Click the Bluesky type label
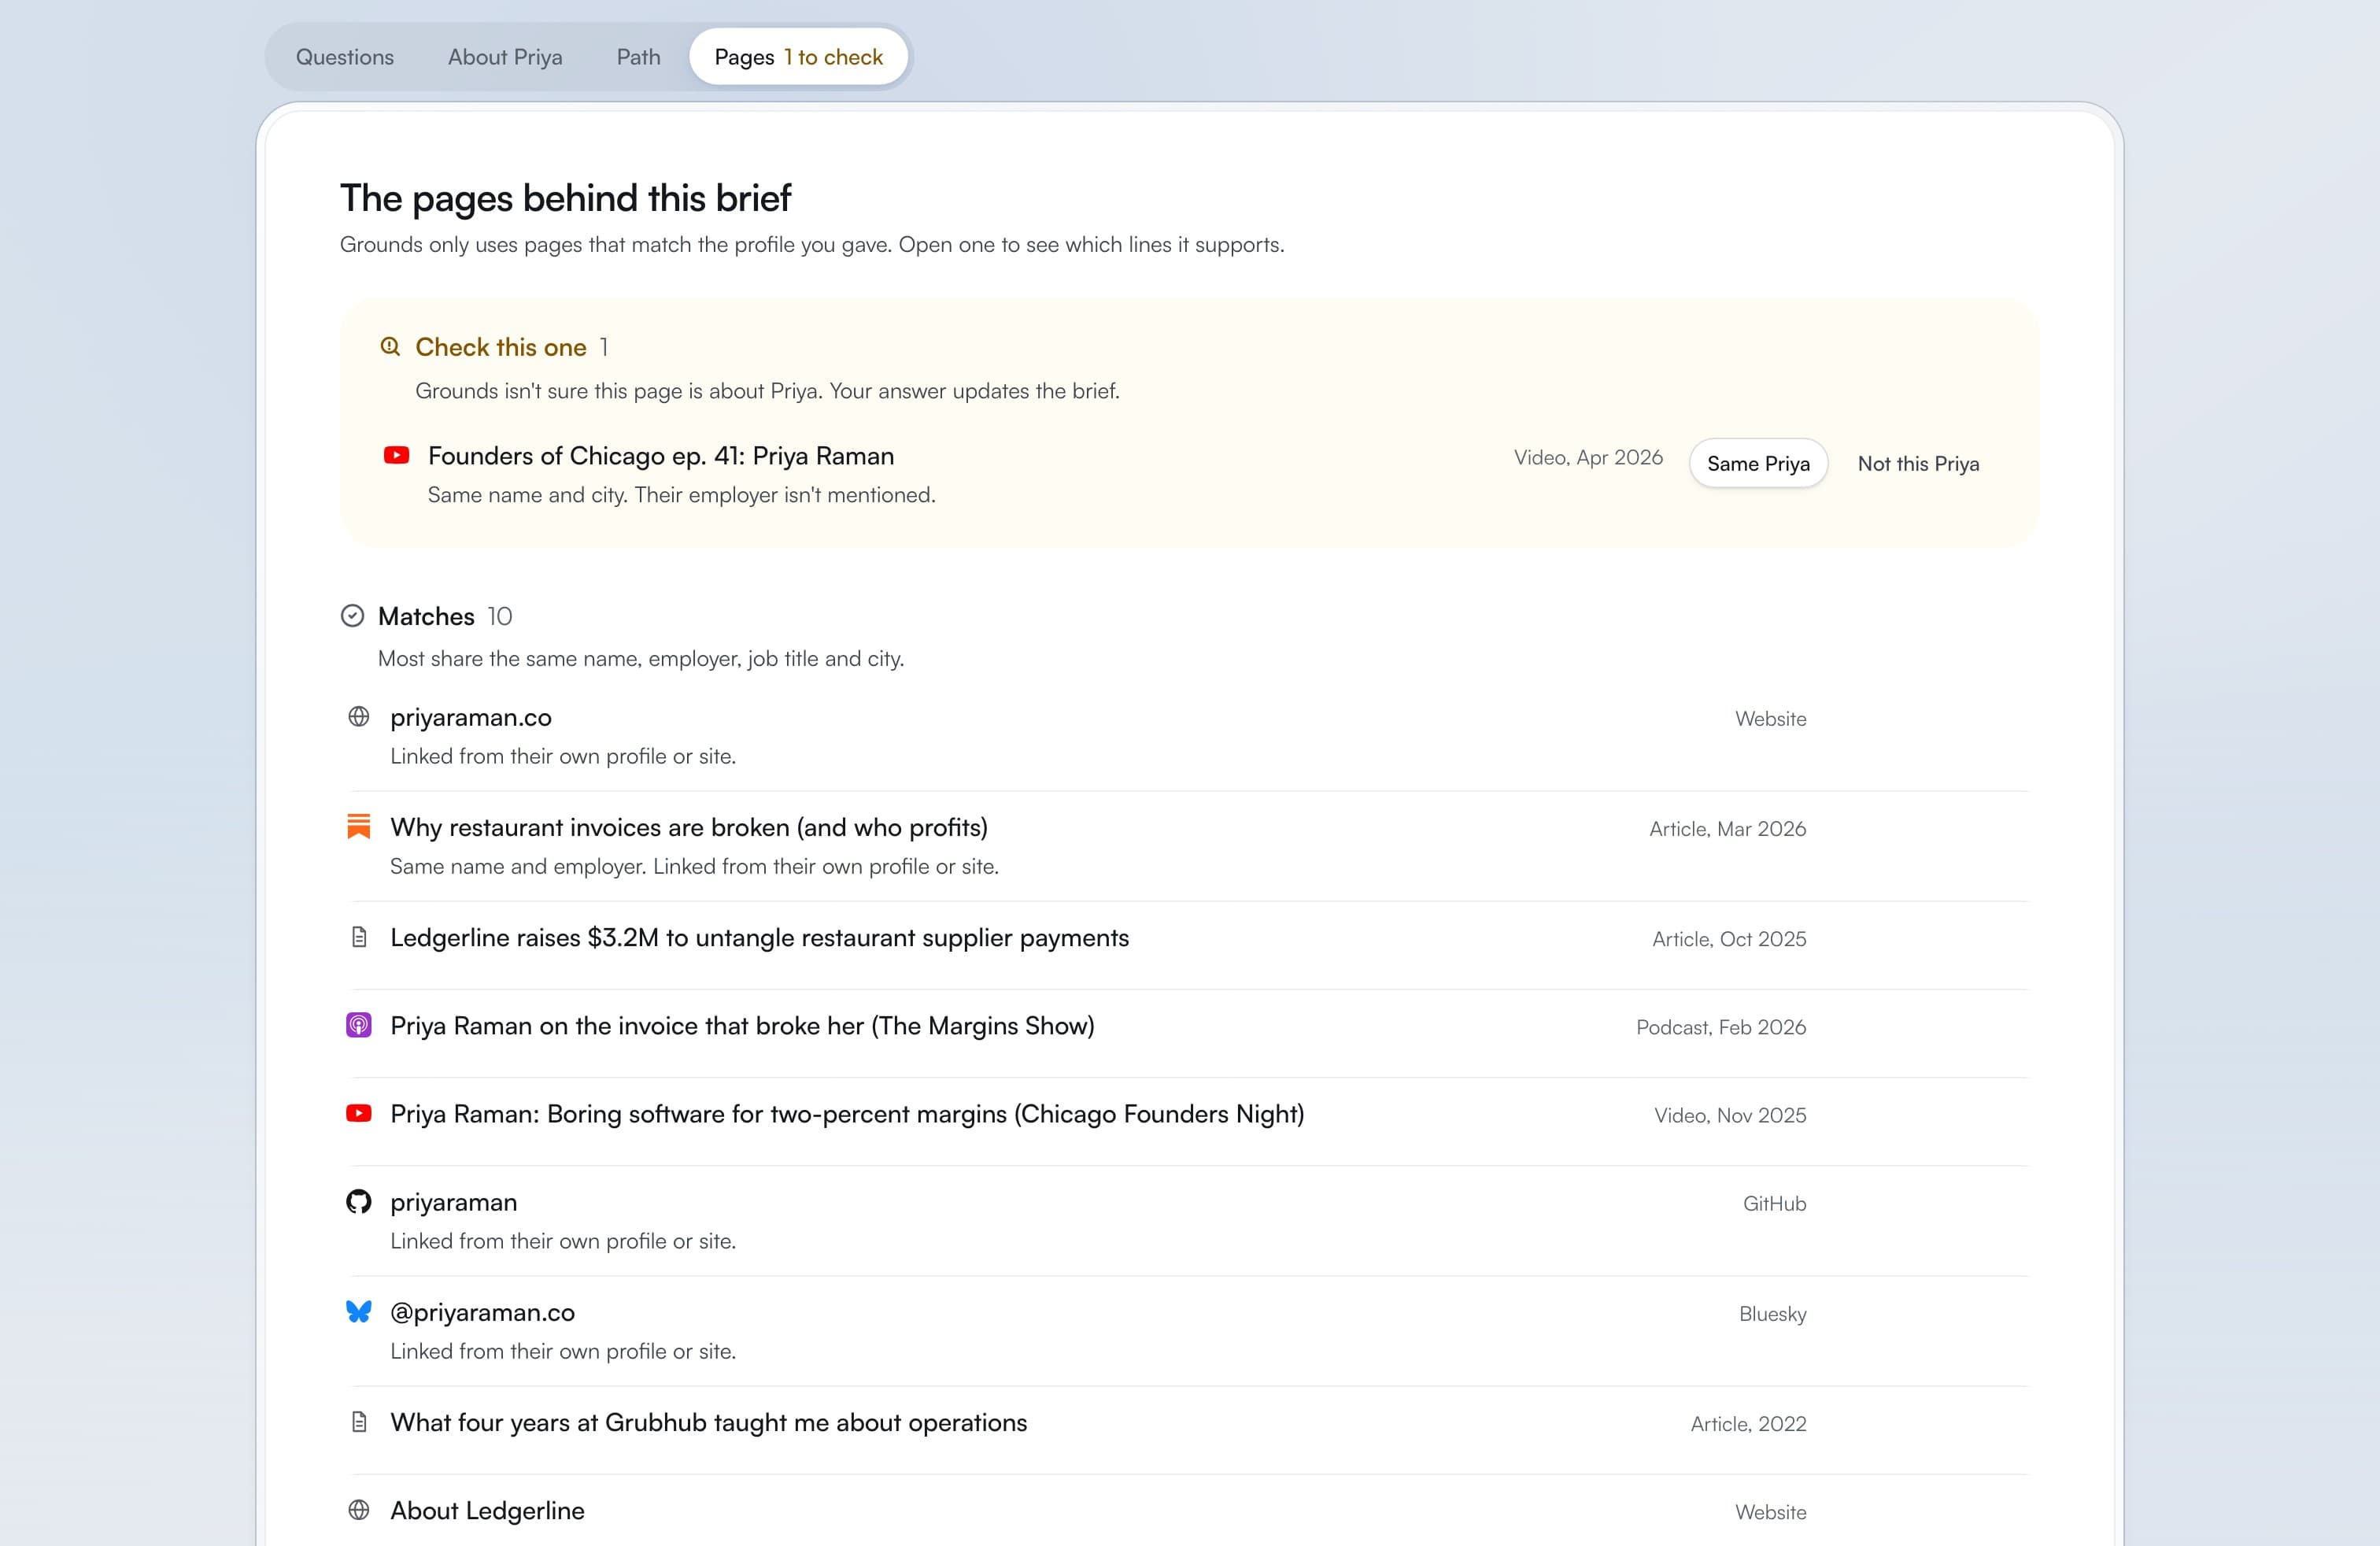Viewport: 2380px width, 1546px height. 1772,1313
